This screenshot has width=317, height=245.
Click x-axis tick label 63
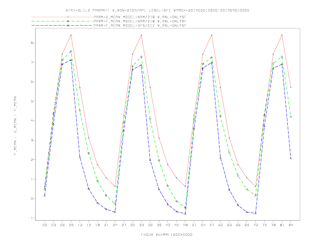click(x=229, y=225)
